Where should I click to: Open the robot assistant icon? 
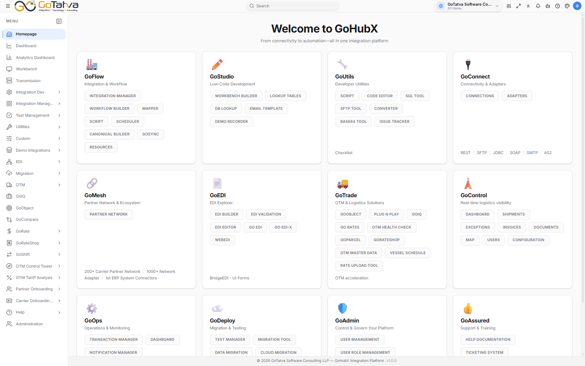click(x=548, y=6)
